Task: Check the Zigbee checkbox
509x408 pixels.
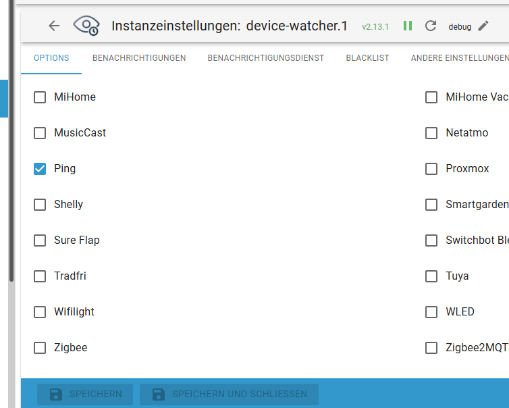Action: (x=40, y=348)
